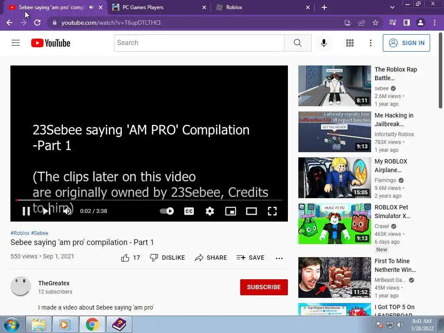Open First To Mine Netherite thumbnail
This screenshot has width=444, height=333.
[334, 277]
